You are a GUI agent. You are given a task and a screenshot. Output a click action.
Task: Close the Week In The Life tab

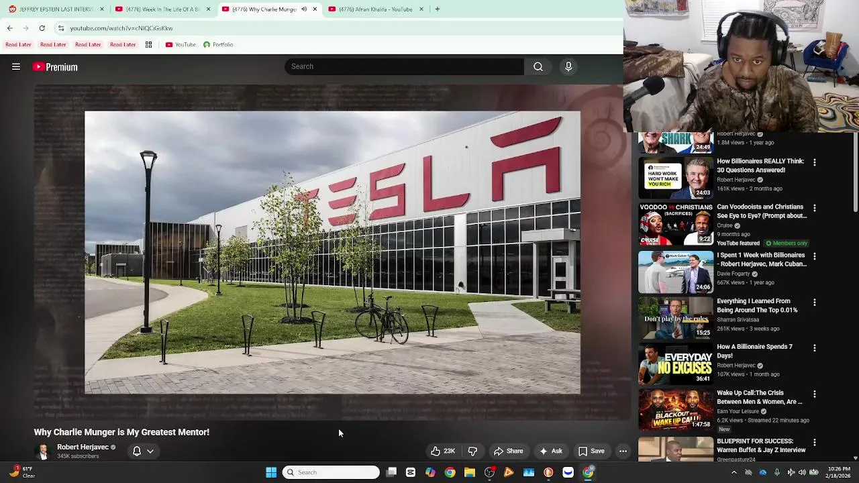(208, 9)
